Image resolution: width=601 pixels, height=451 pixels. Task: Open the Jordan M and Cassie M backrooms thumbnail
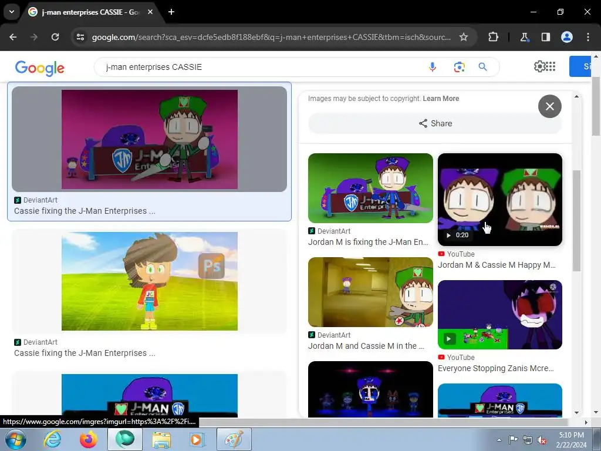[370, 292]
